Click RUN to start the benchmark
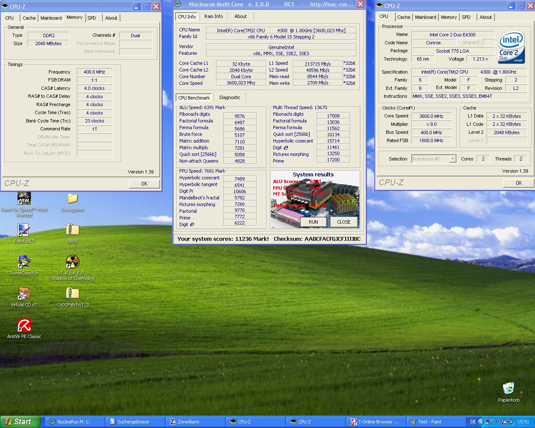The width and height of the screenshot is (535, 428). pos(313,222)
